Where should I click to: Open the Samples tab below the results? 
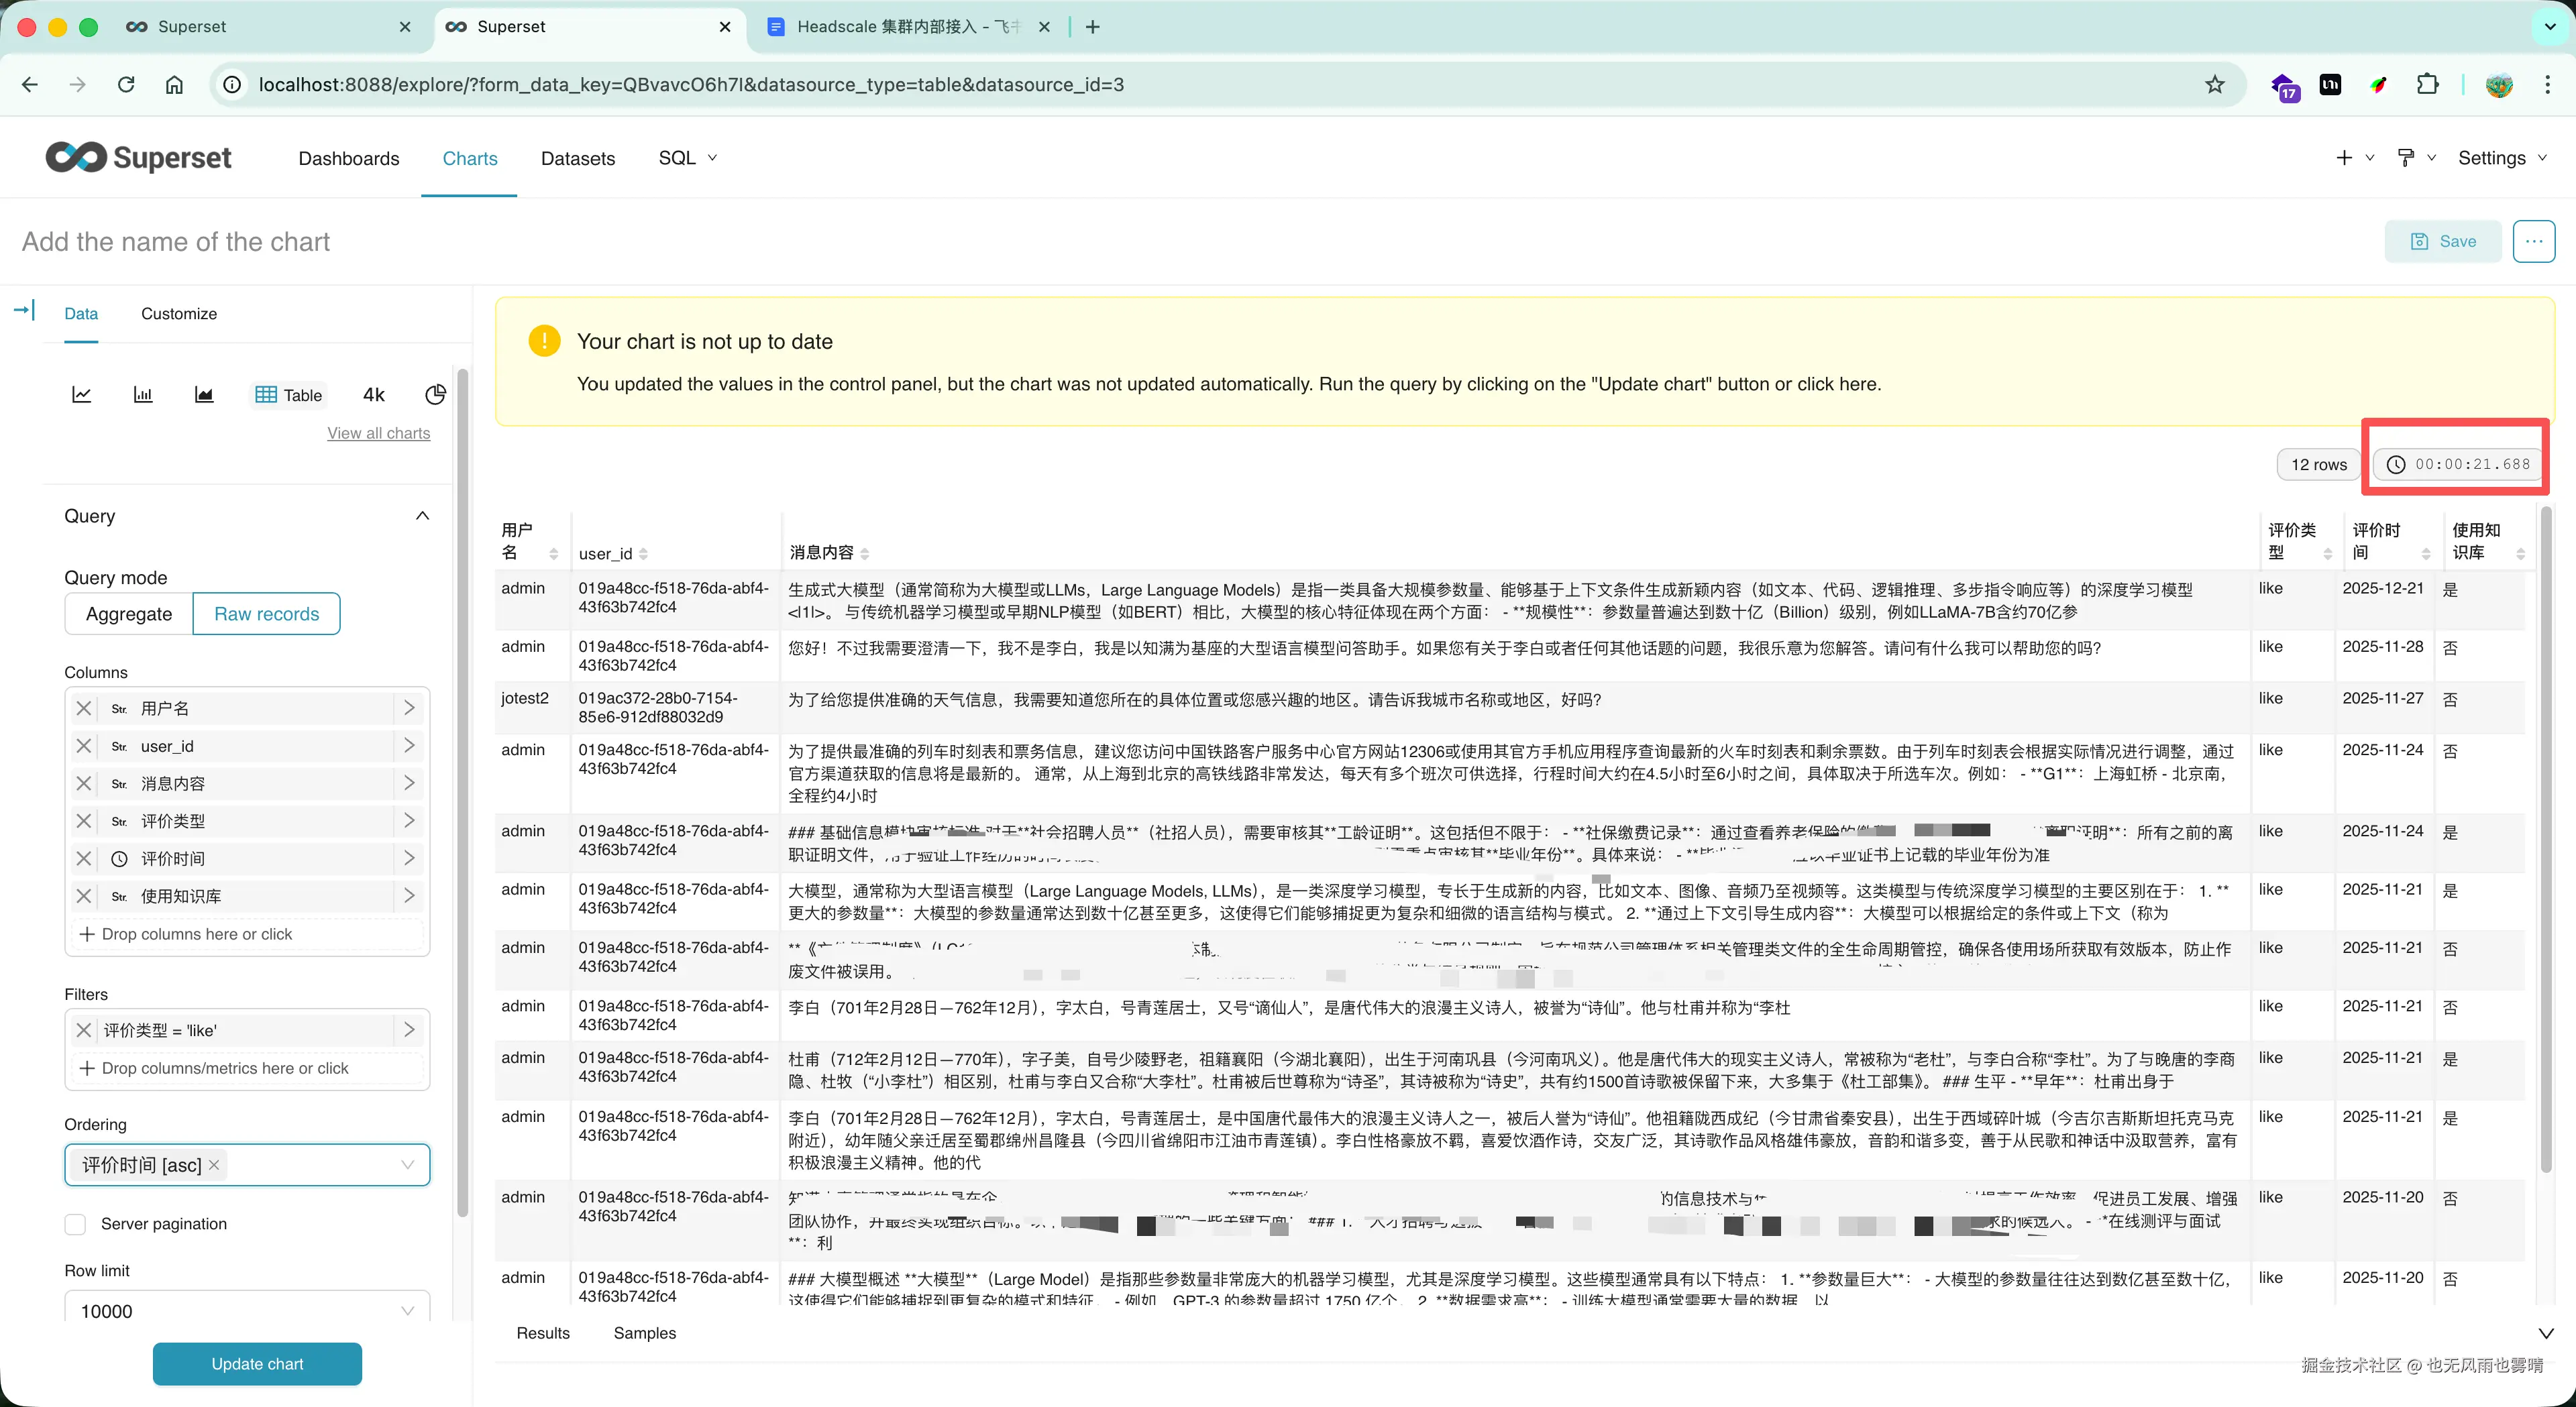pos(645,1333)
